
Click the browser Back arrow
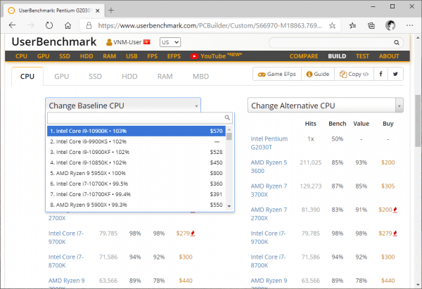13,25
